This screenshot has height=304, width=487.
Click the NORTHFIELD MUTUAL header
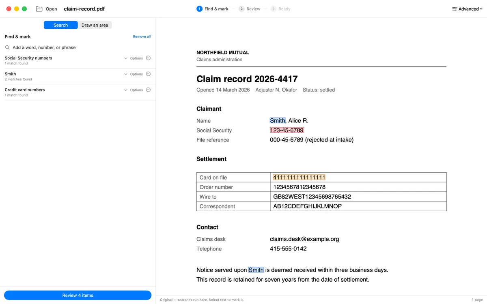pyautogui.click(x=223, y=53)
